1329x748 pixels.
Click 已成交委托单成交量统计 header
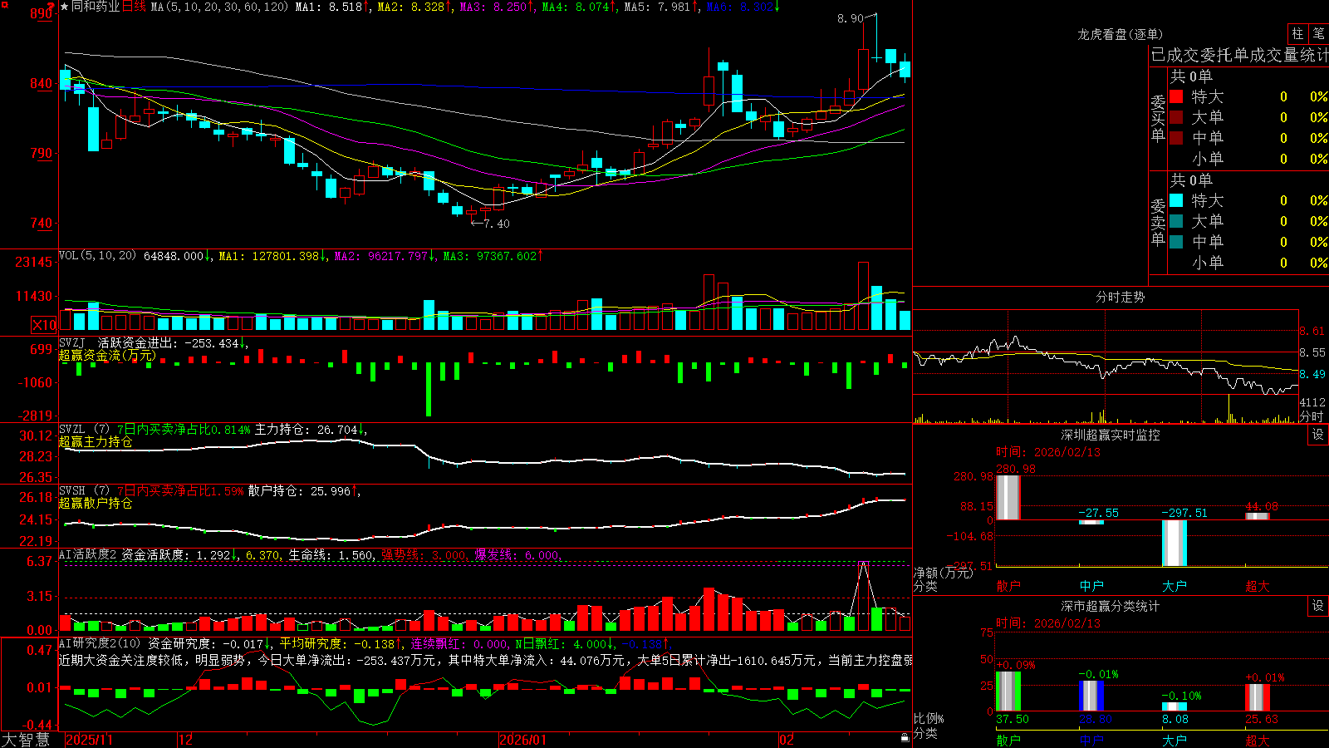click(x=1239, y=55)
